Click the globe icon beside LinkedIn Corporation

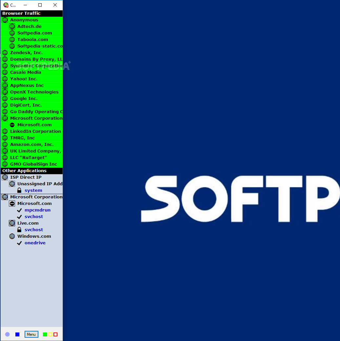[5, 131]
